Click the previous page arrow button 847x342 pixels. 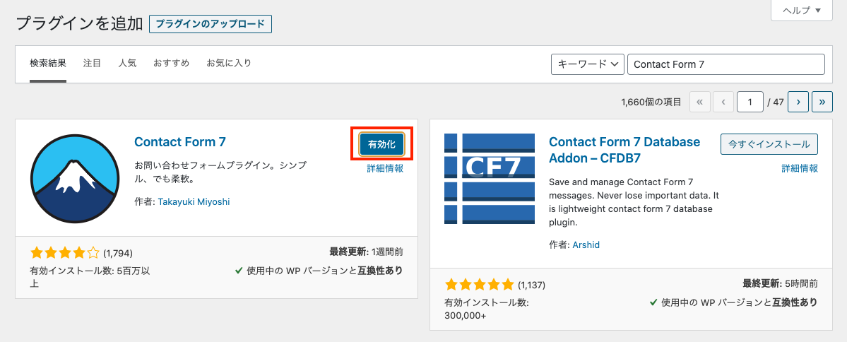[723, 101]
